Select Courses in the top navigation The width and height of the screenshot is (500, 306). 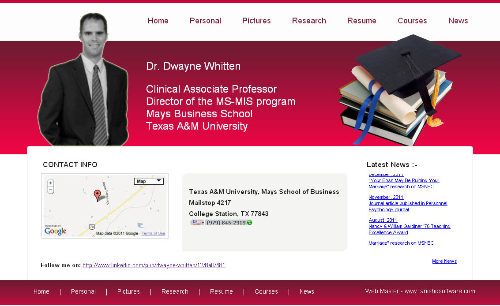[x=412, y=21]
